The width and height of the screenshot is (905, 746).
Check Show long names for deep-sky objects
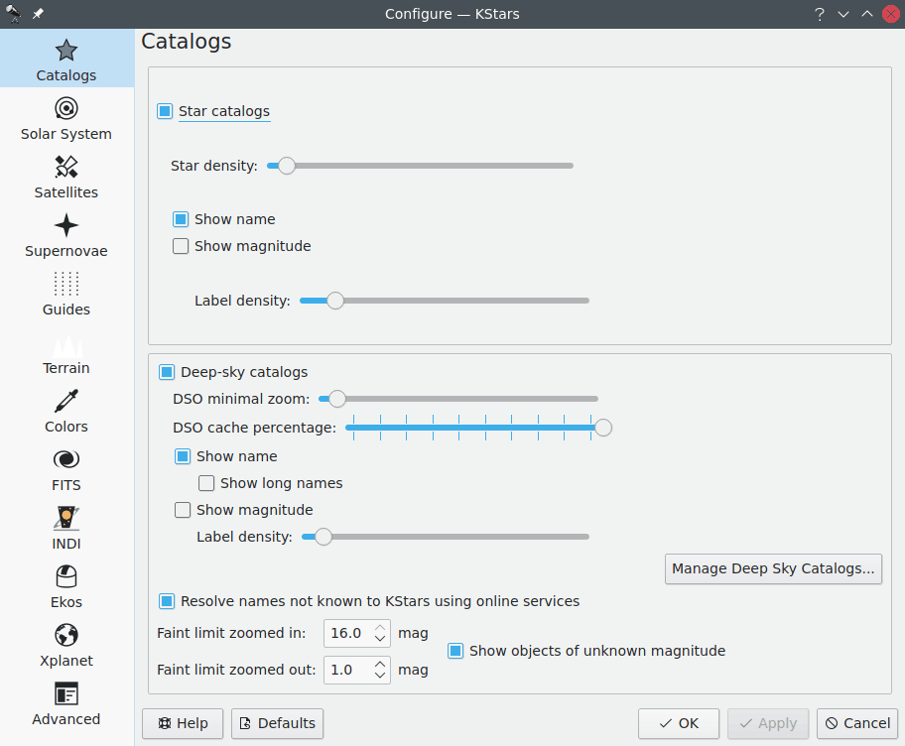[x=206, y=483]
